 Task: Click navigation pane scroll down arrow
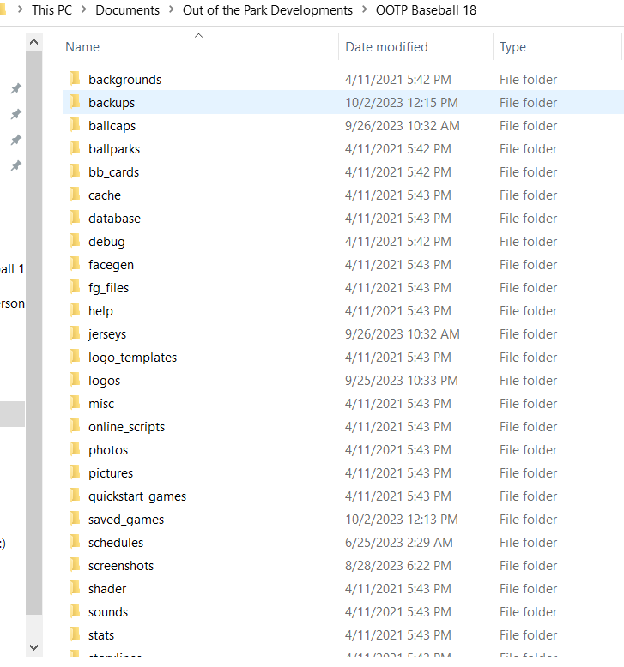click(x=34, y=647)
